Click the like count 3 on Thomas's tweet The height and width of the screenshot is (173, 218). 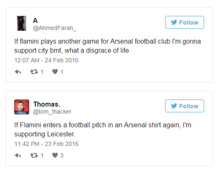click(x=62, y=155)
